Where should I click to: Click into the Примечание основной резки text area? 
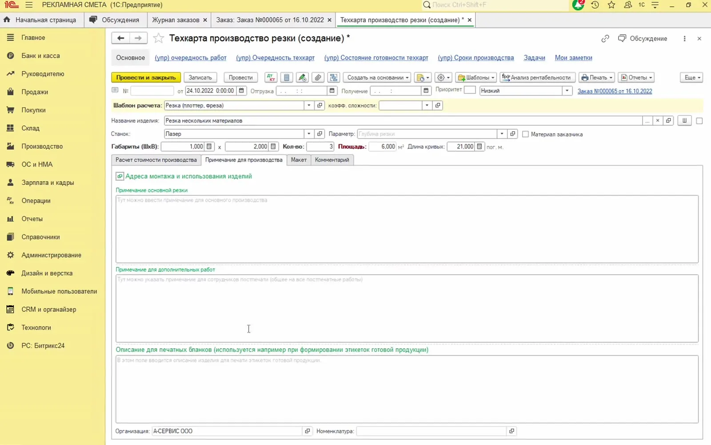[x=407, y=229]
